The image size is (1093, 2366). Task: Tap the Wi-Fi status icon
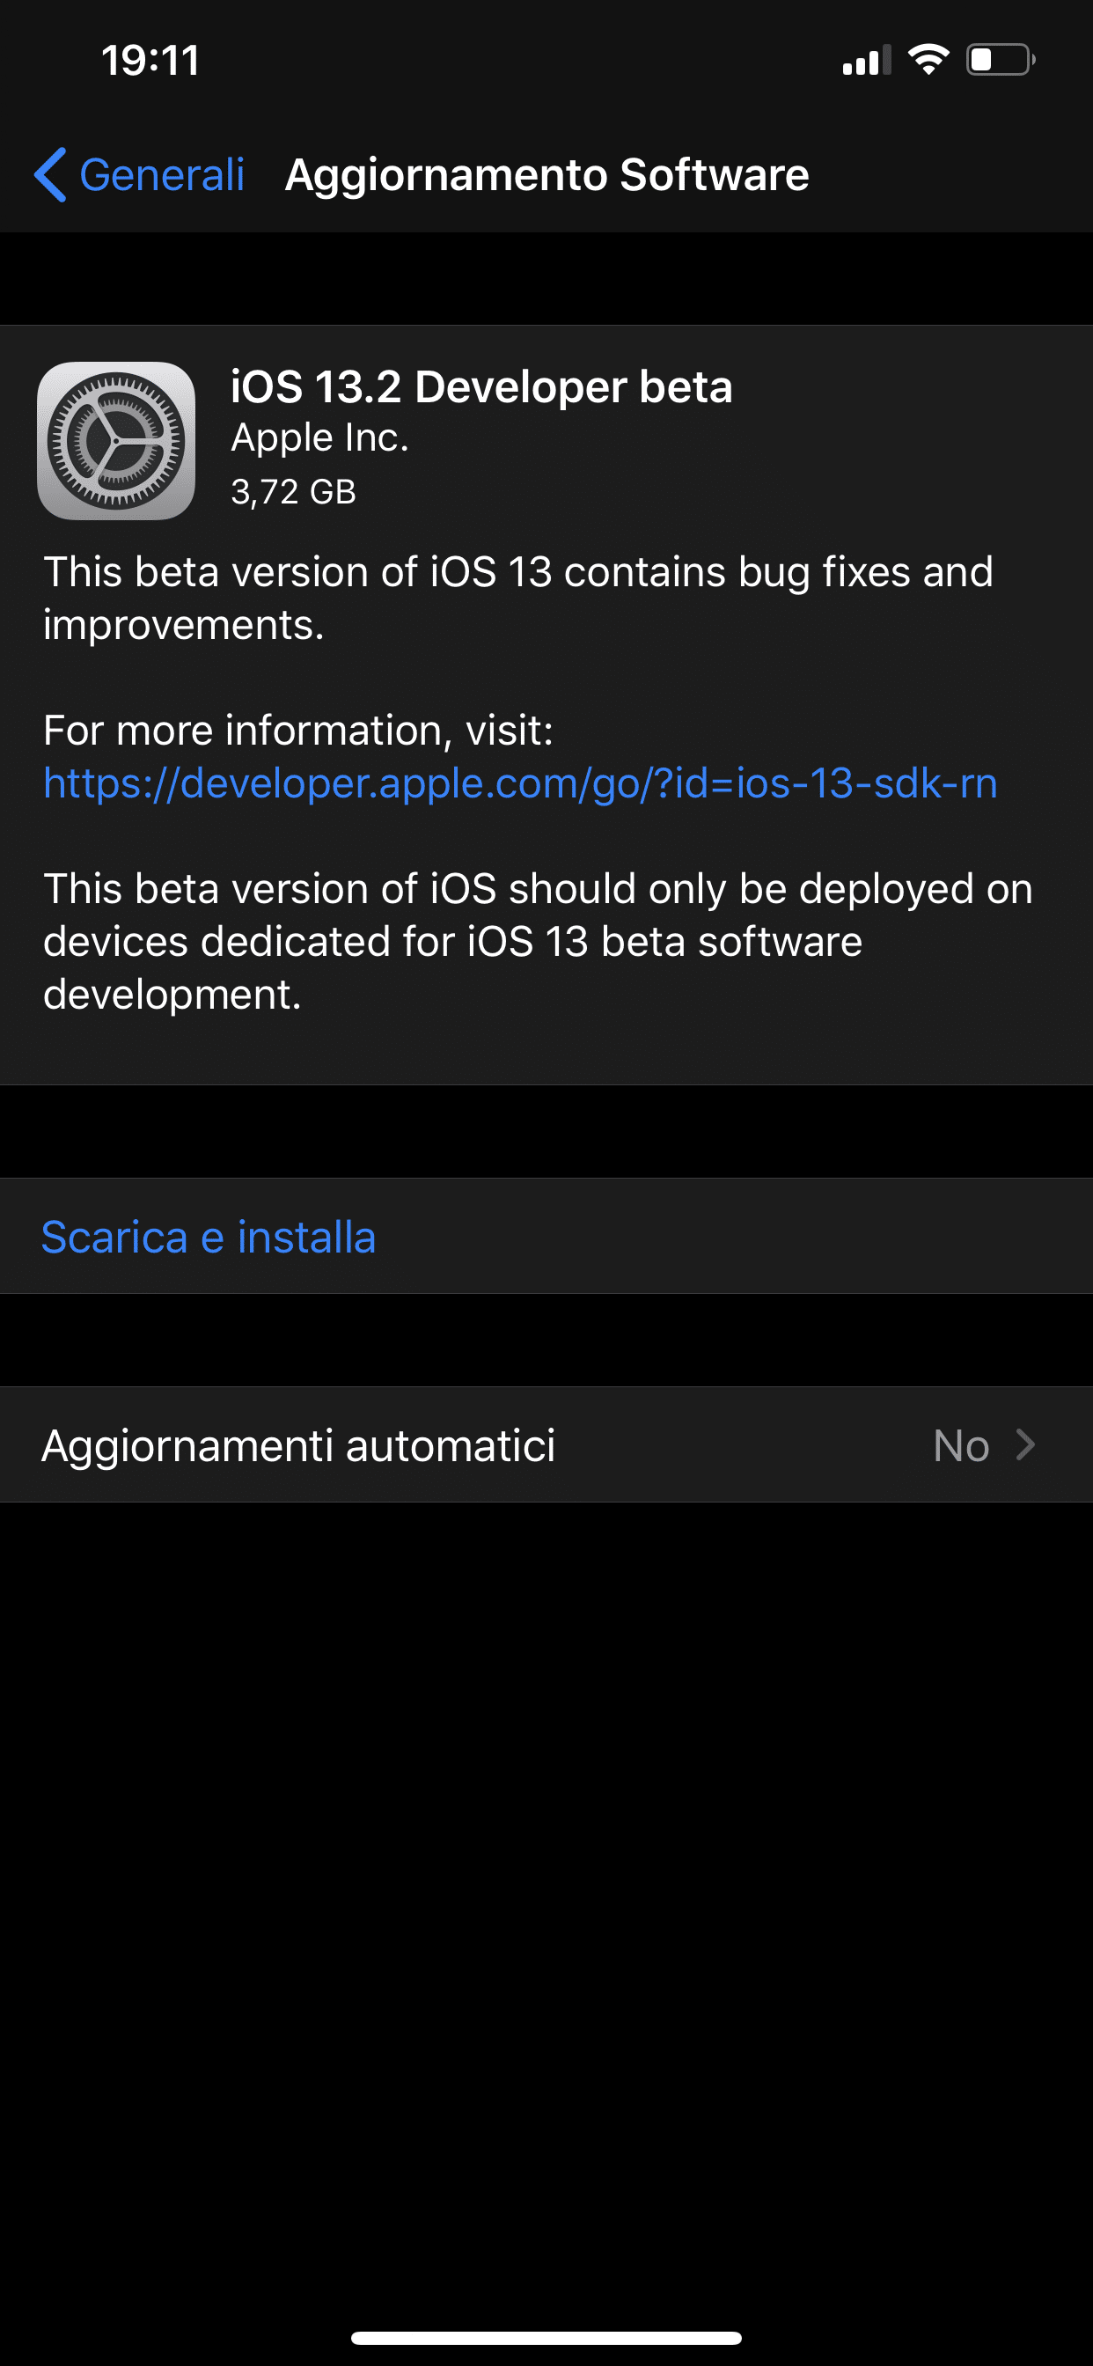point(928,61)
